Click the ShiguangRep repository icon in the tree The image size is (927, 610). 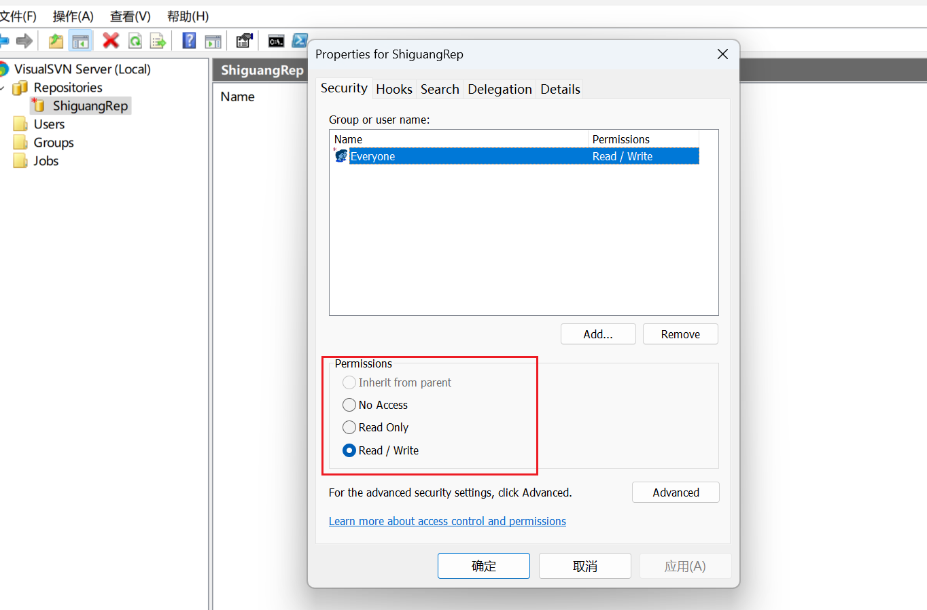(38, 105)
